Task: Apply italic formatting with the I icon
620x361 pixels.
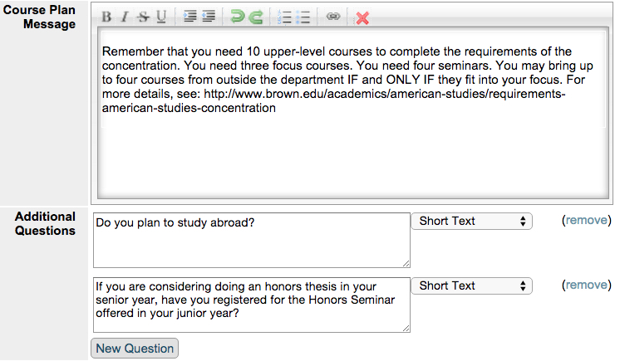Action: pos(125,17)
